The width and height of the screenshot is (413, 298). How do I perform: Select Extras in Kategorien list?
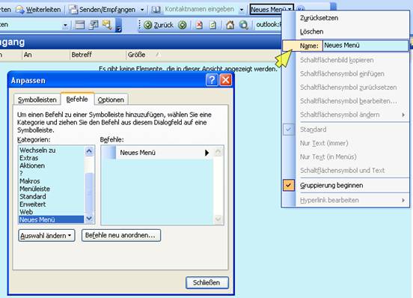(52, 158)
